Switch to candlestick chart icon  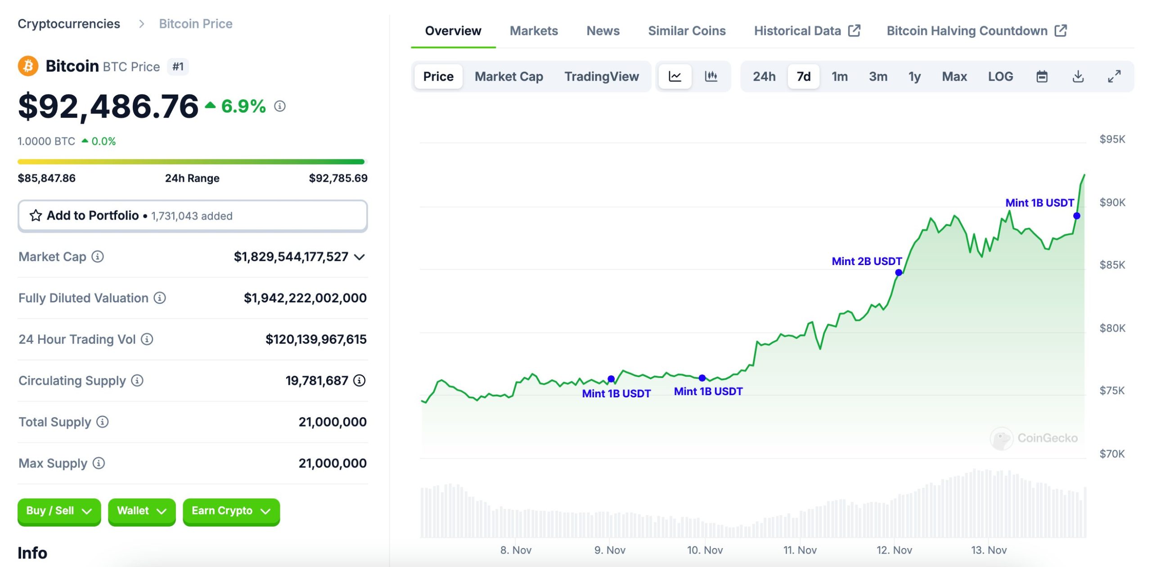click(x=711, y=76)
